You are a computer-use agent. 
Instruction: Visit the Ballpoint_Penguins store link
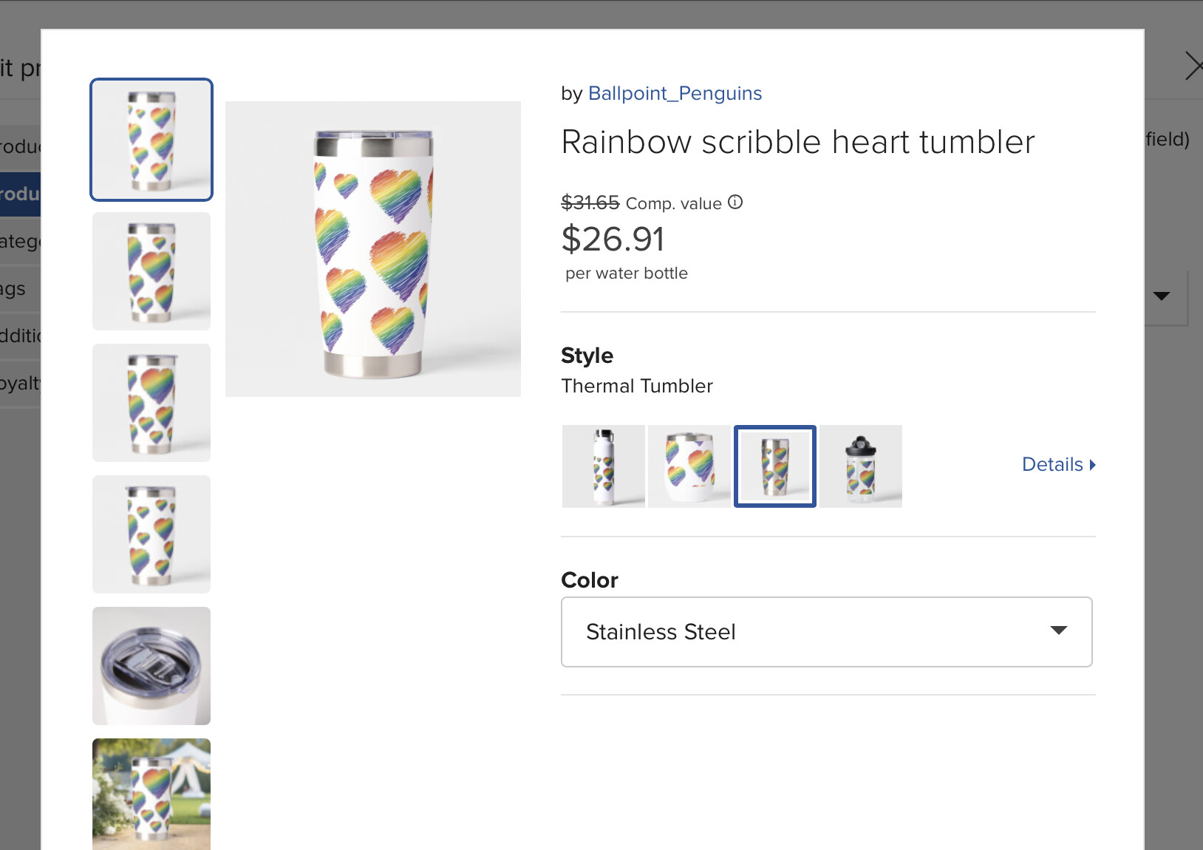coord(675,94)
